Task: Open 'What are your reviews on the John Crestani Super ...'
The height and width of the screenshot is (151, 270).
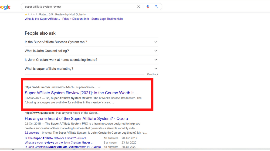Action: point(59,142)
